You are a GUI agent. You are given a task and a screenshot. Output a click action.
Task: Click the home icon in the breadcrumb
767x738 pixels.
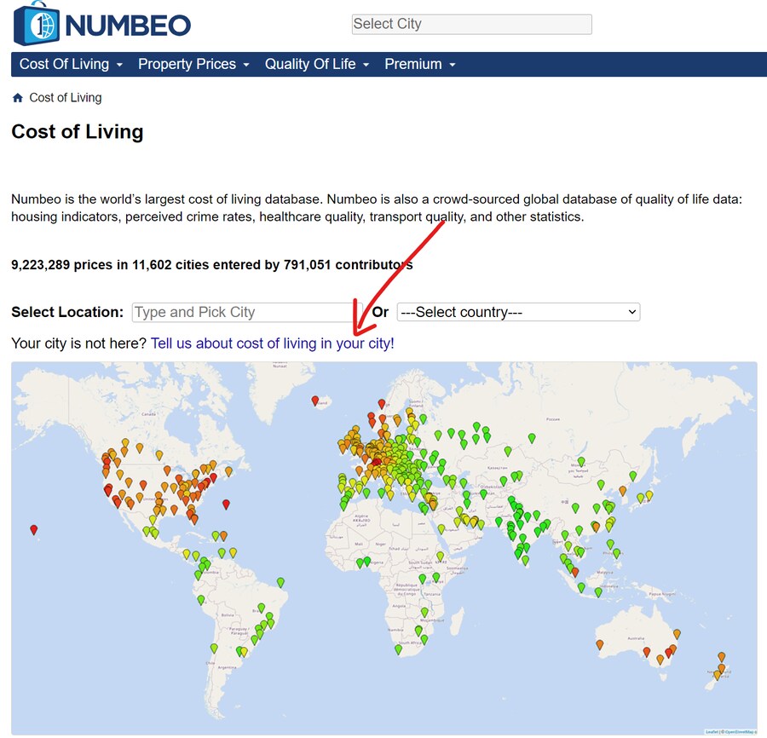18,98
